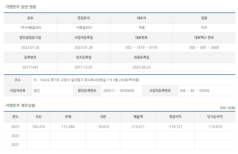Click the 영업표지 column header
238x154 pixels.
click(84, 18)
